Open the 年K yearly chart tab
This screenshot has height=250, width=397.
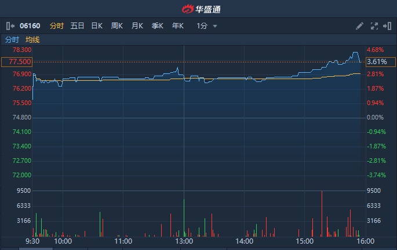click(177, 26)
